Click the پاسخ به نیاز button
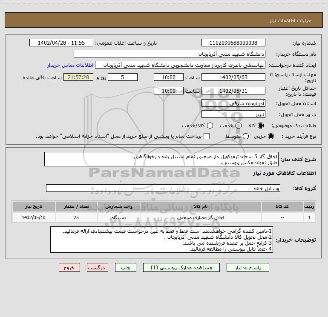Image resolution: width=328 pixels, height=317 pixels. click(x=247, y=268)
